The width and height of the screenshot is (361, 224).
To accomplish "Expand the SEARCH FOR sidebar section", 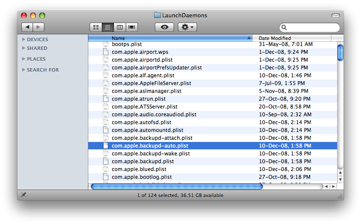I will pyautogui.click(x=23, y=69).
